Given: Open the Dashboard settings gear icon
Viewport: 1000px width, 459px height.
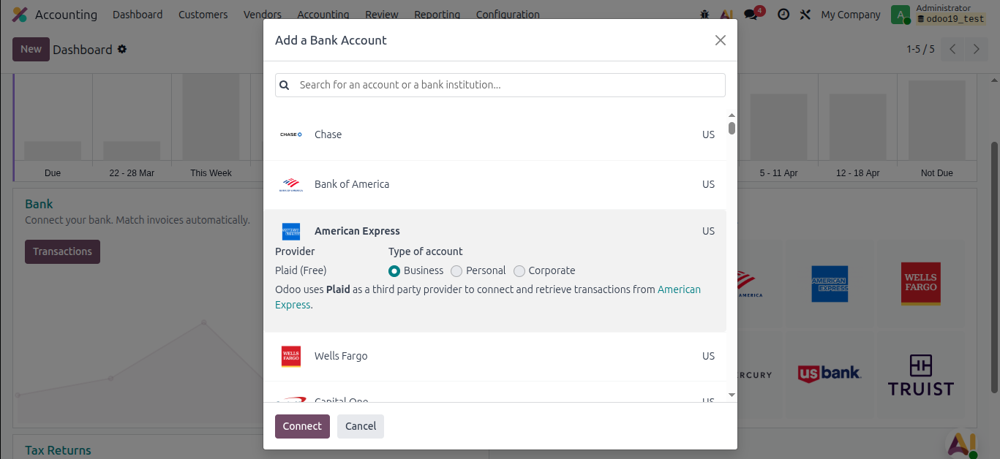Looking at the screenshot, I should (x=122, y=49).
